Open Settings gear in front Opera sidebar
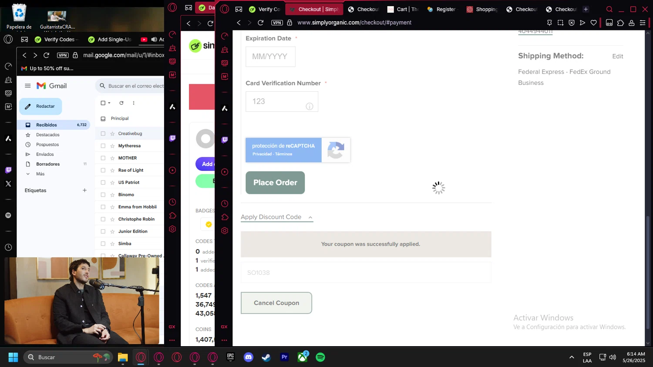This screenshot has width=653, height=367. point(225,230)
